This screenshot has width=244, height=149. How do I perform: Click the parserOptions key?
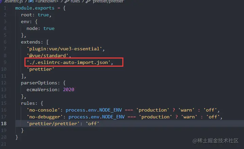[39, 83]
